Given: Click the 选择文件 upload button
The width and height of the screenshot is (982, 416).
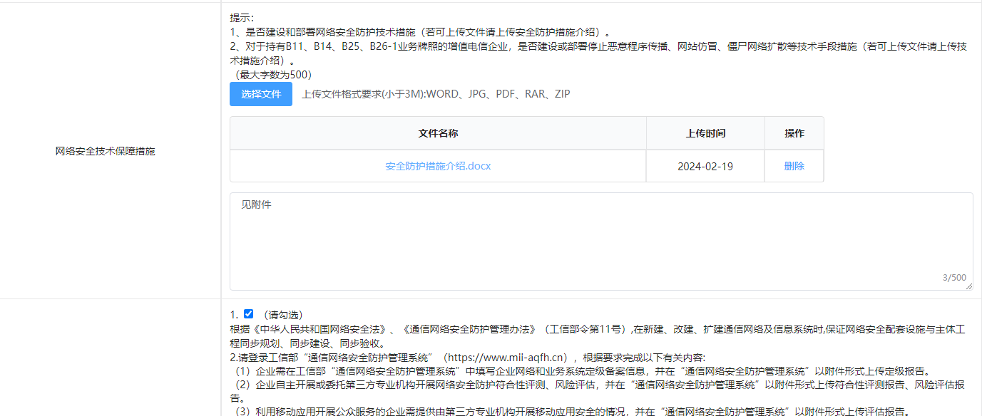Looking at the screenshot, I should (x=261, y=94).
